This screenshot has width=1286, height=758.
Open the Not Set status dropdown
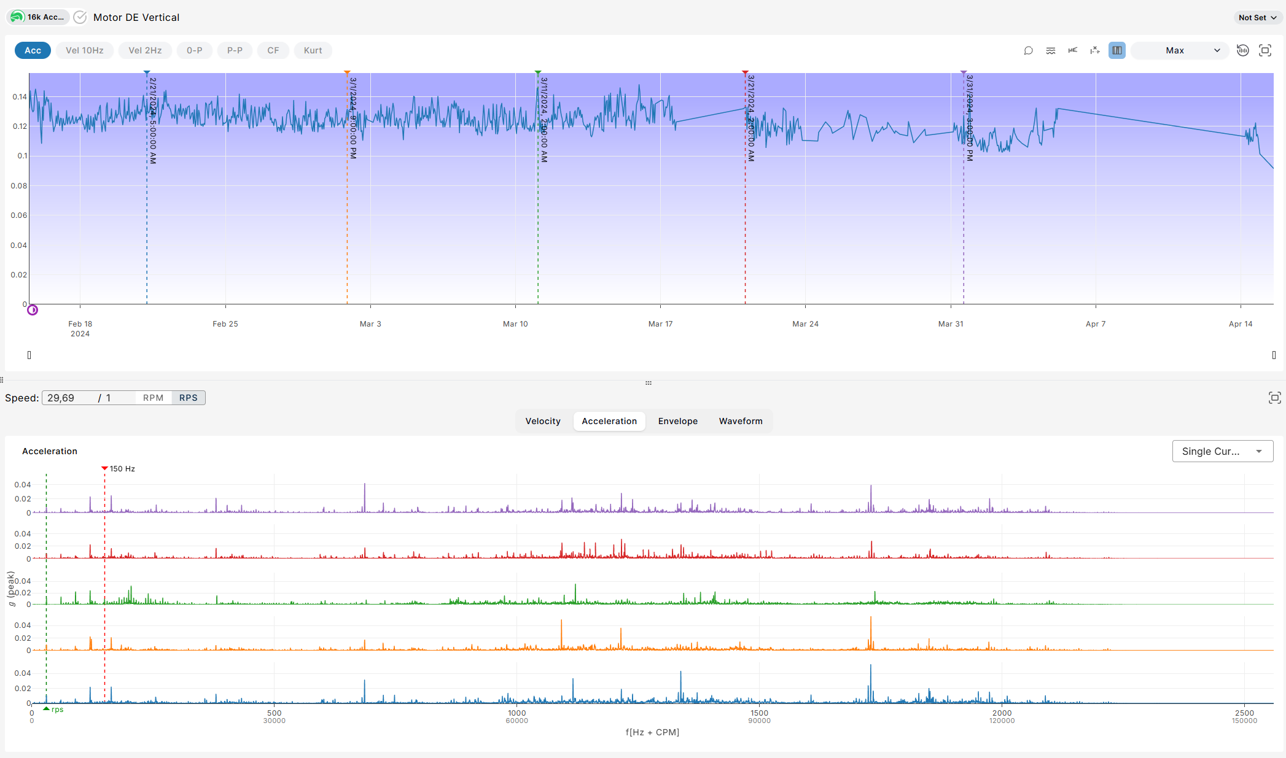tap(1257, 17)
